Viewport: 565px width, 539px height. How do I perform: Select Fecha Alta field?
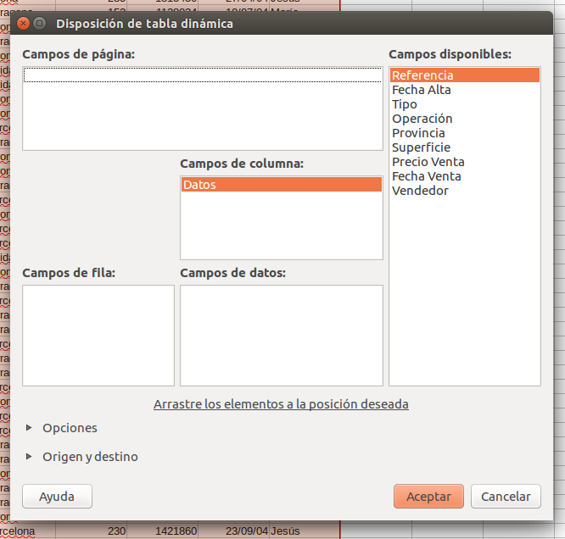pos(464,90)
